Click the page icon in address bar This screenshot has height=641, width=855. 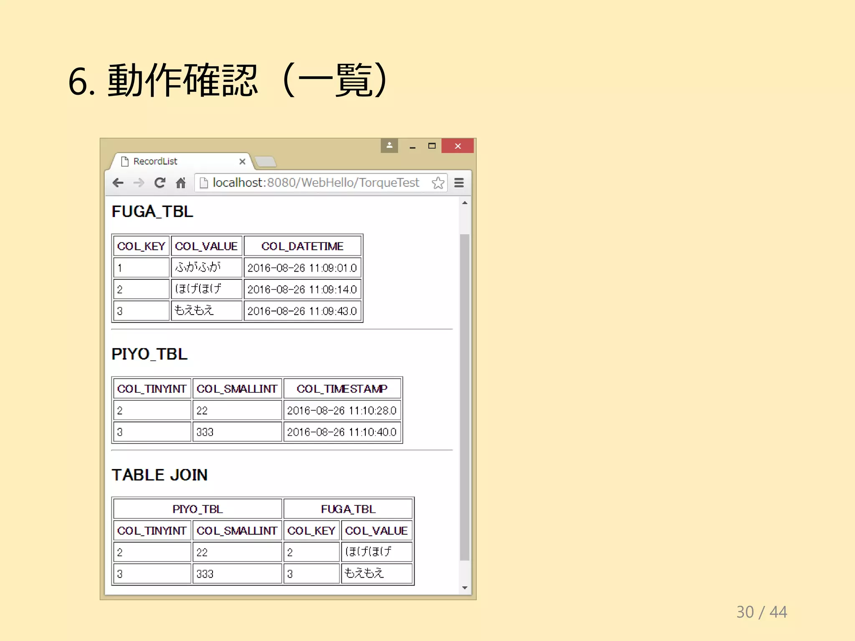204,183
